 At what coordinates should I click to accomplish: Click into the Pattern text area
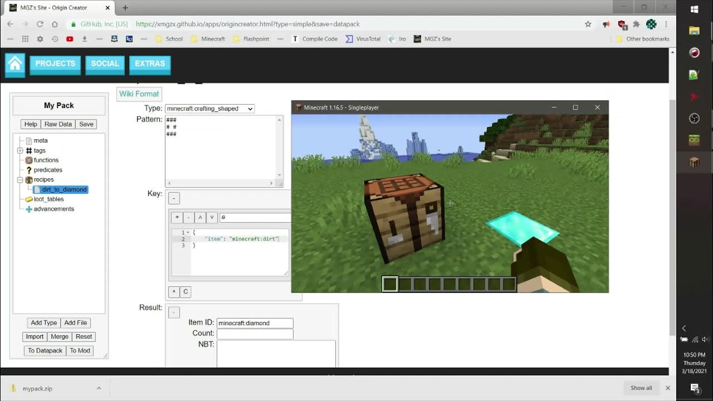pyautogui.click(x=224, y=151)
